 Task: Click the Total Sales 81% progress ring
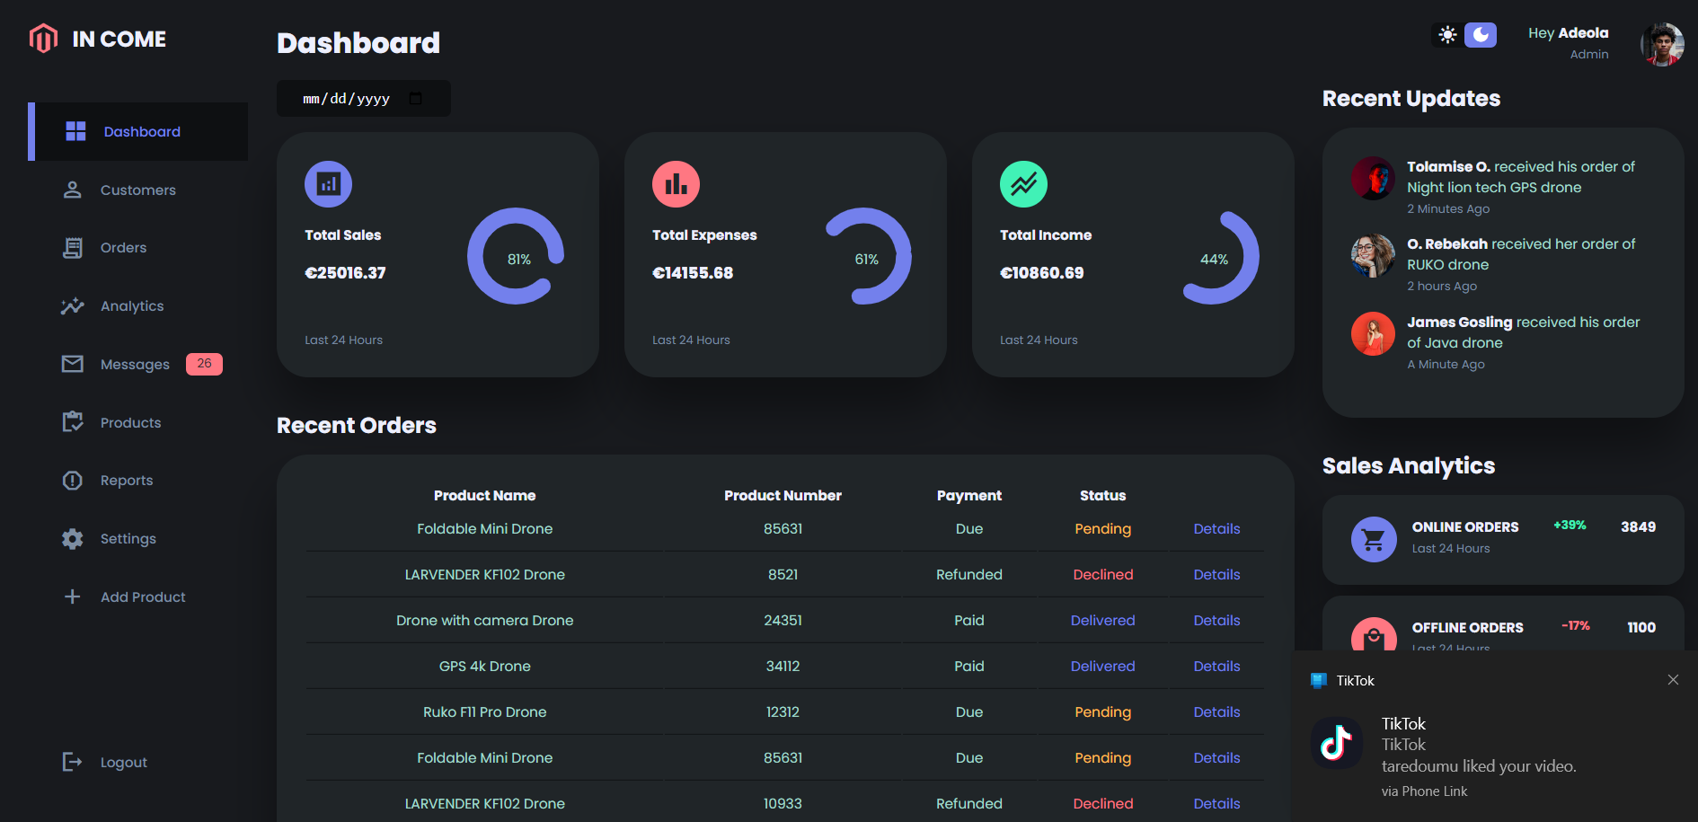click(x=516, y=256)
